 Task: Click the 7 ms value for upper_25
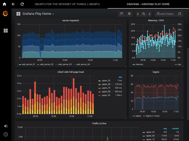coord(119,81)
